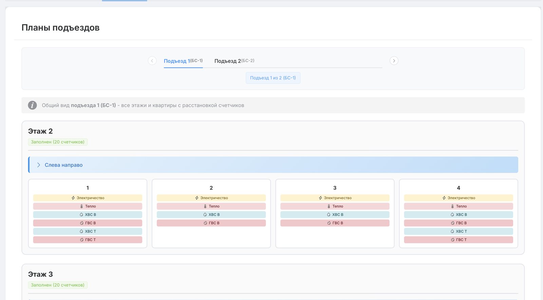
Task: Select Тепло meter in apartment 4
Action: click(x=458, y=206)
